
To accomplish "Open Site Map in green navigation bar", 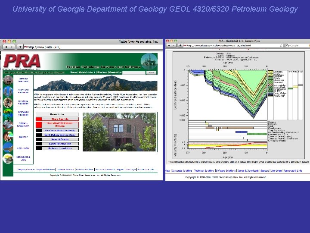I will point(102,72).
